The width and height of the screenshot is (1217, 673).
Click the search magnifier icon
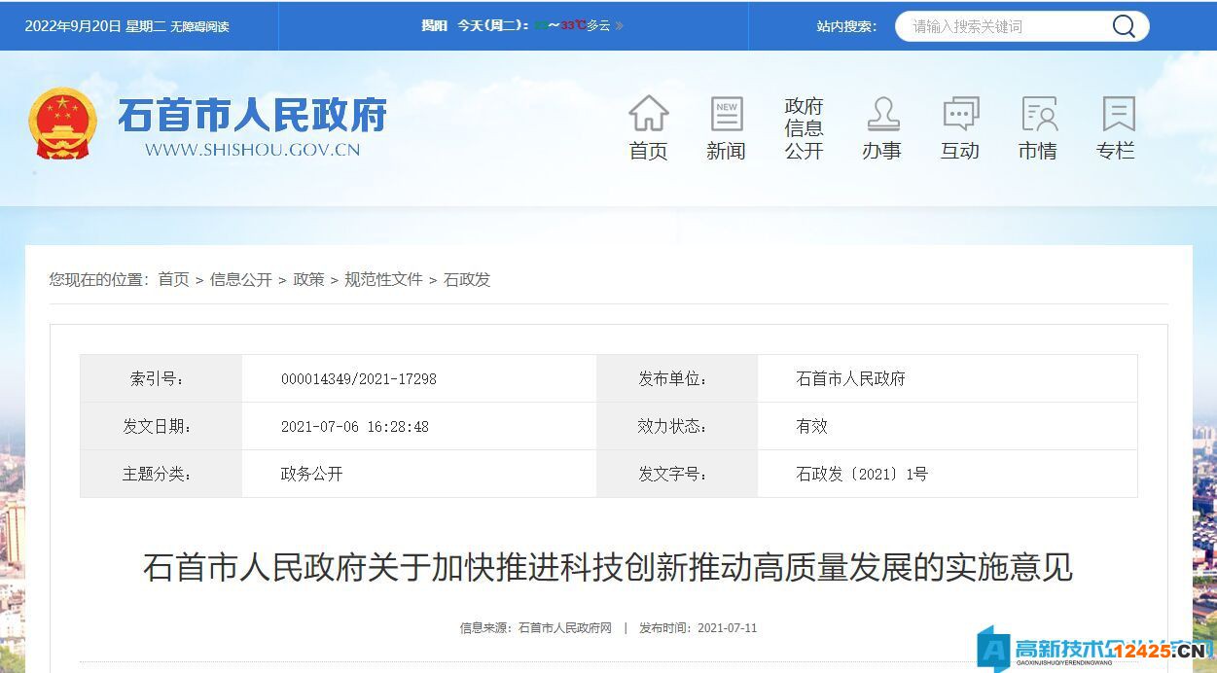point(1124,26)
